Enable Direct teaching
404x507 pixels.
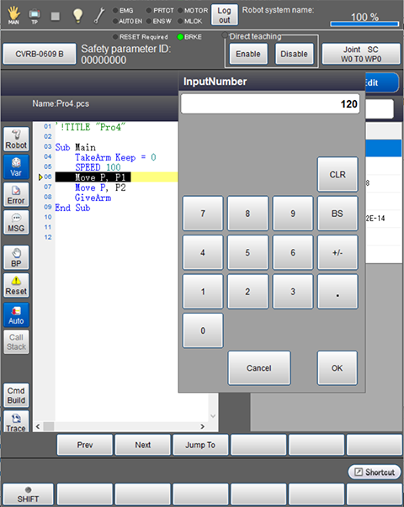(248, 54)
